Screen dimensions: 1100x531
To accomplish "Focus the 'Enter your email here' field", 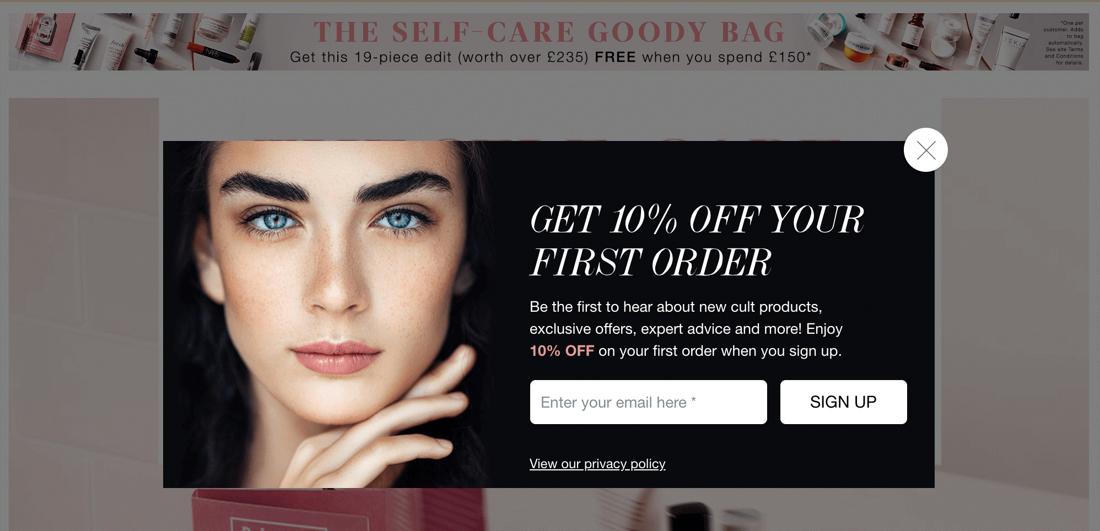I will (648, 402).
